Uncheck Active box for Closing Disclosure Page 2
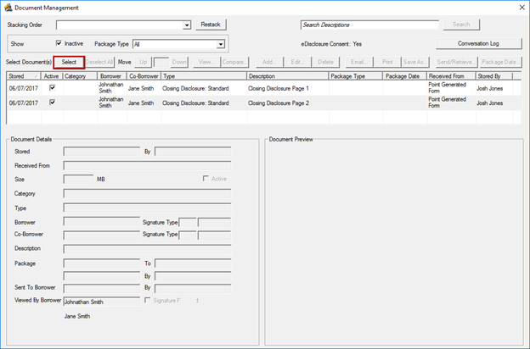This screenshot has height=349, width=530. [x=53, y=102]
